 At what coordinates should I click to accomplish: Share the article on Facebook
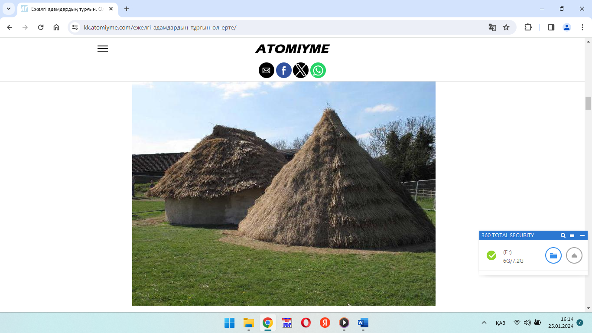(284, 70)
